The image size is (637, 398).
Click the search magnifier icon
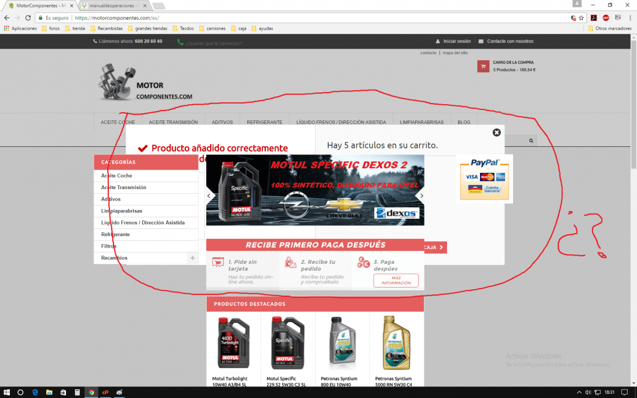pyautogui.click(x=531, y=141)
